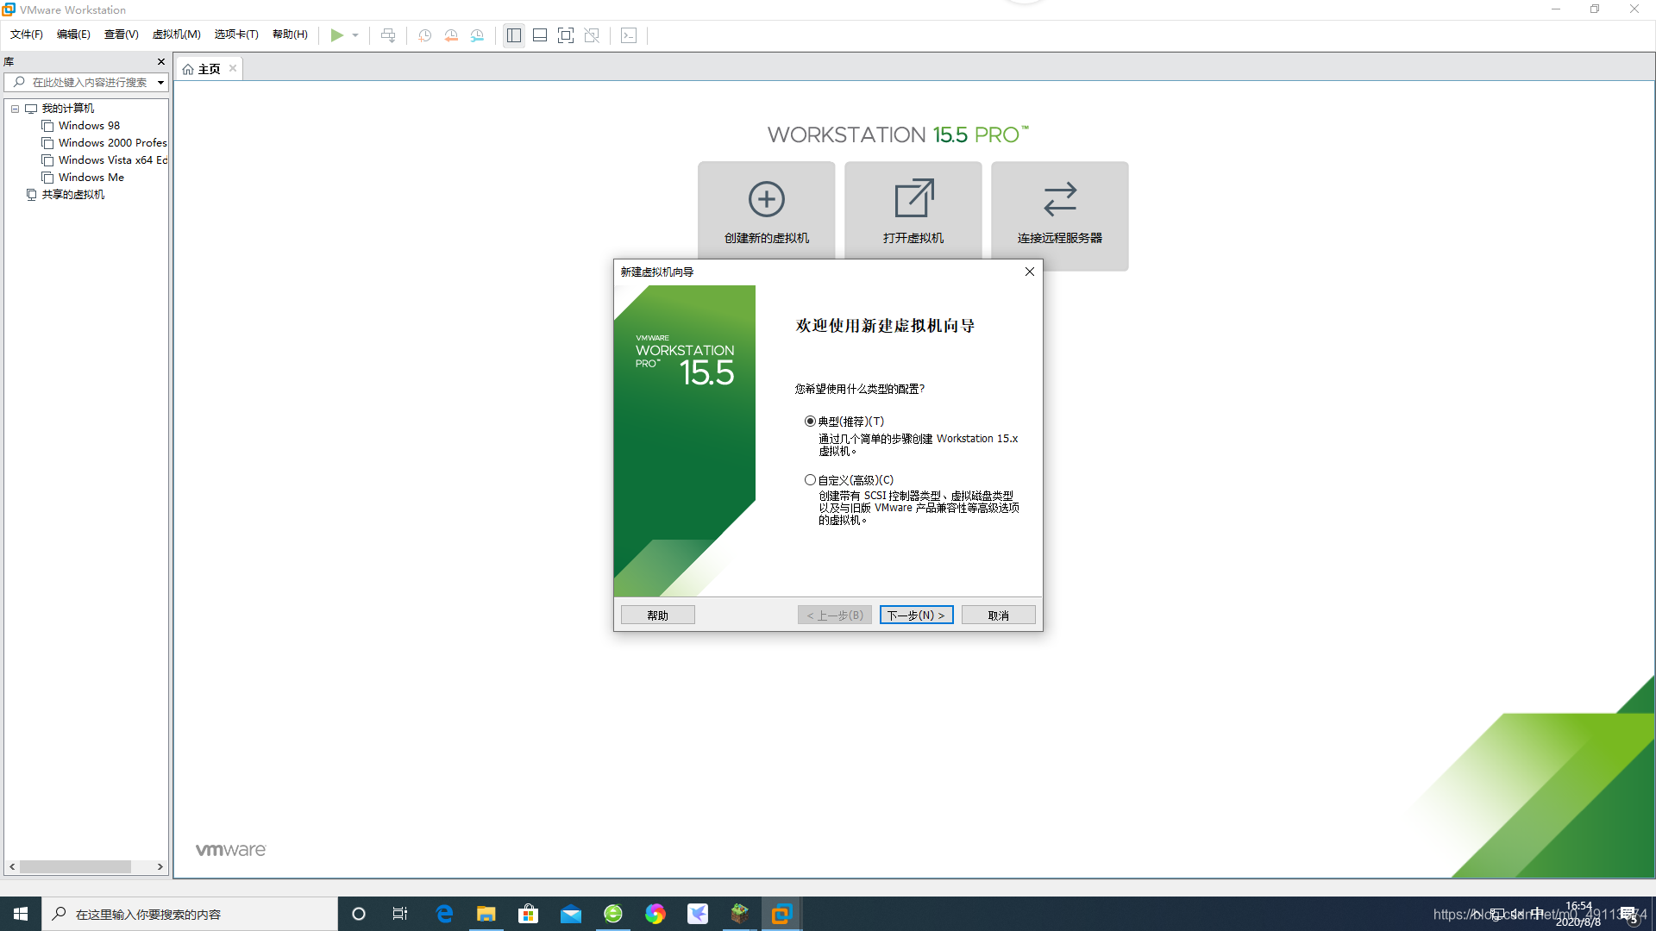Open the colorful circle taskbar icon
The width and height of the screenshot is (1656, 931).
[655, 914]
